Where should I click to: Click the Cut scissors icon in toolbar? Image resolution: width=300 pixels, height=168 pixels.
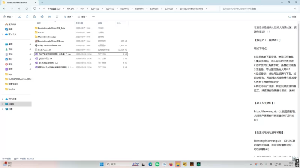[19, 17]
